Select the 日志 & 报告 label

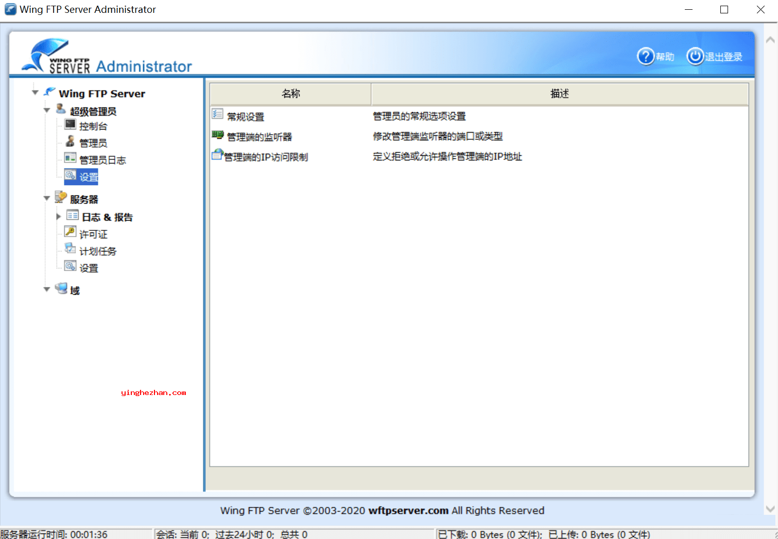[107, 217]
